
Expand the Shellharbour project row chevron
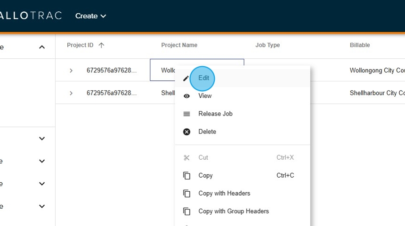pyautogui.click(x=71, y=93)
